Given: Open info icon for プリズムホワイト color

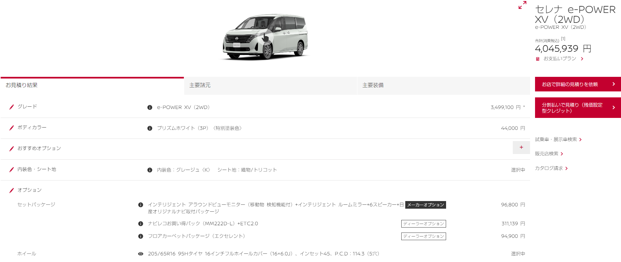Looking at the screenshot, I should (150, 128).
